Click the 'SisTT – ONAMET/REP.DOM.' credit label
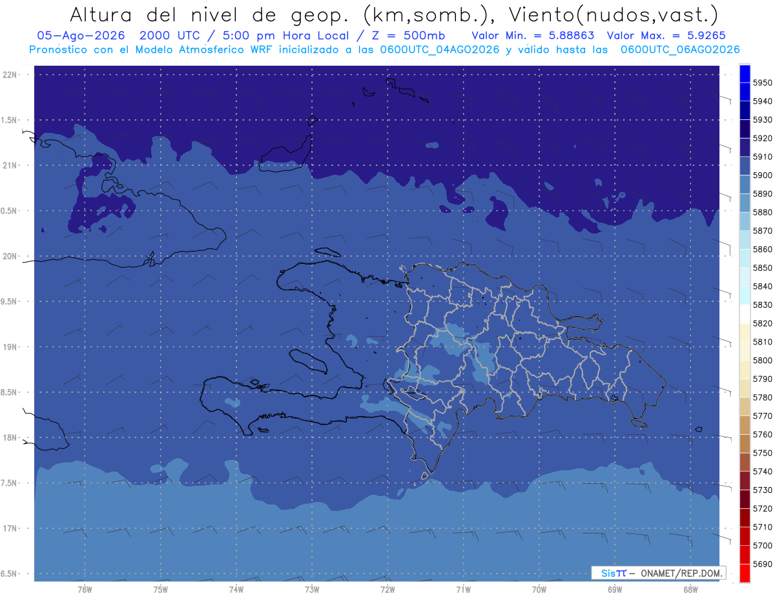Image resolution: width=775 pixels, height=598 pixels. pyautogui.click(x=659, y=573)
